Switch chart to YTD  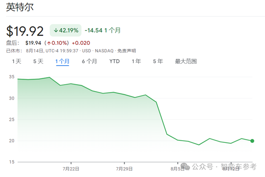114,62
